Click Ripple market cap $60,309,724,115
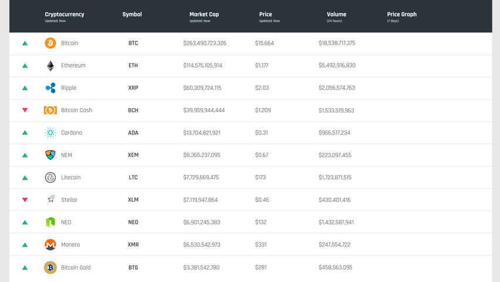Viewport: 500px width, 282px height. 202,88
